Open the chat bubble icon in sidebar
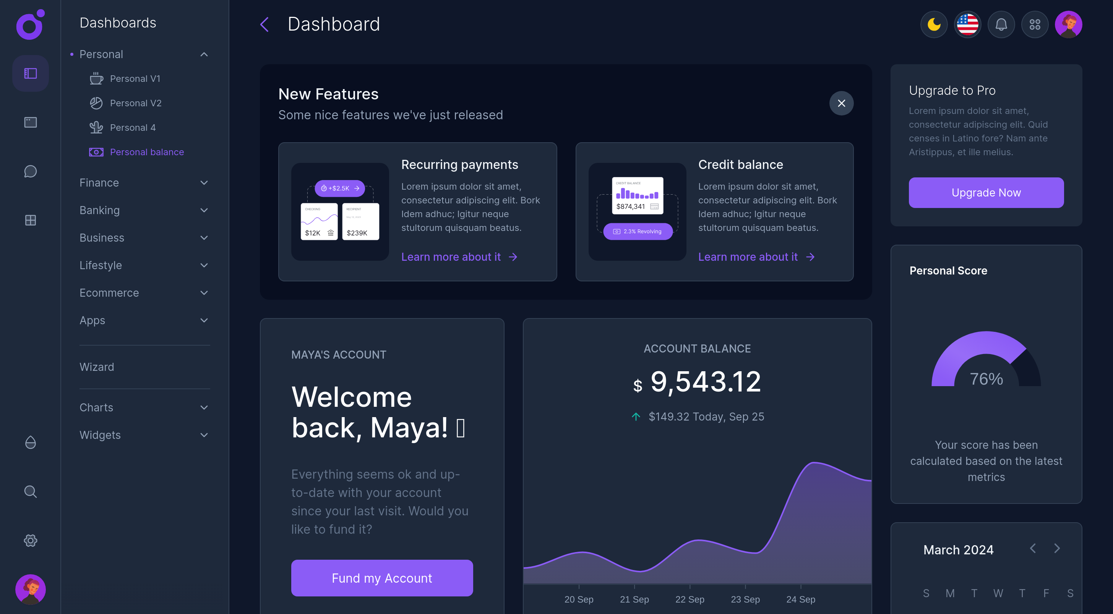 (x=30, y=171)
